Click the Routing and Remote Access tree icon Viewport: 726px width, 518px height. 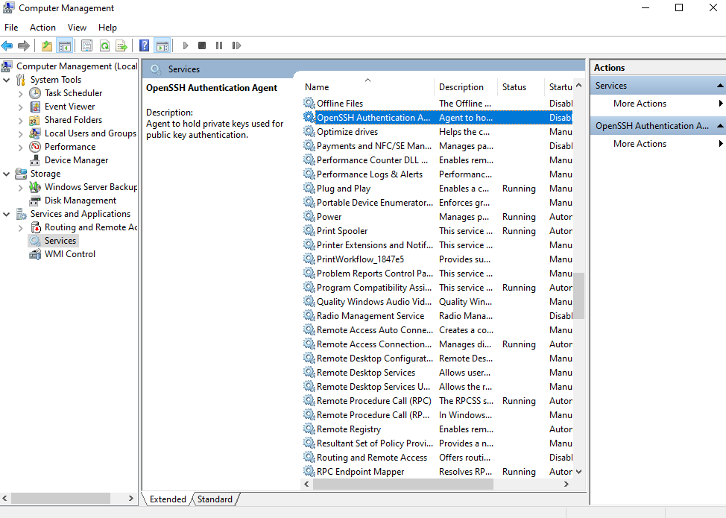point(36,227)
